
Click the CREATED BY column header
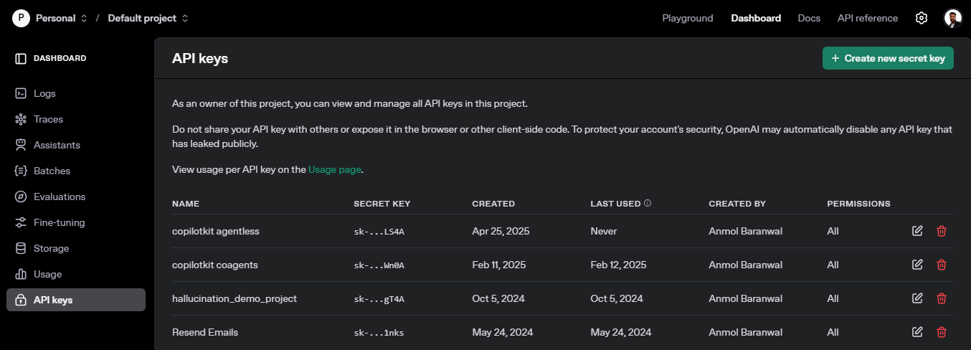click(x=737, y=204)
